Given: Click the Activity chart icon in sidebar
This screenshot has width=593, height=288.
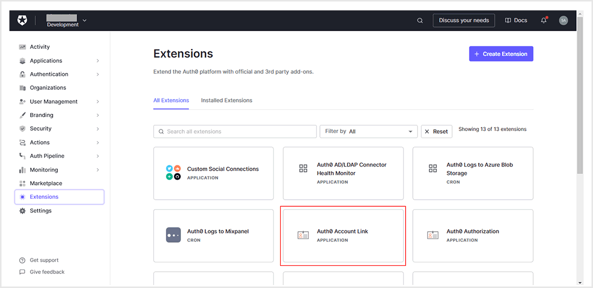Looking at the screenshot, I should pyautogui.click(x=22, y=47).
